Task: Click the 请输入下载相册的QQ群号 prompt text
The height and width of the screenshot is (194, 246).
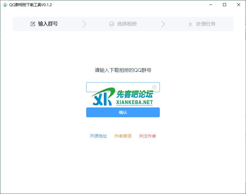Action: 123,70
